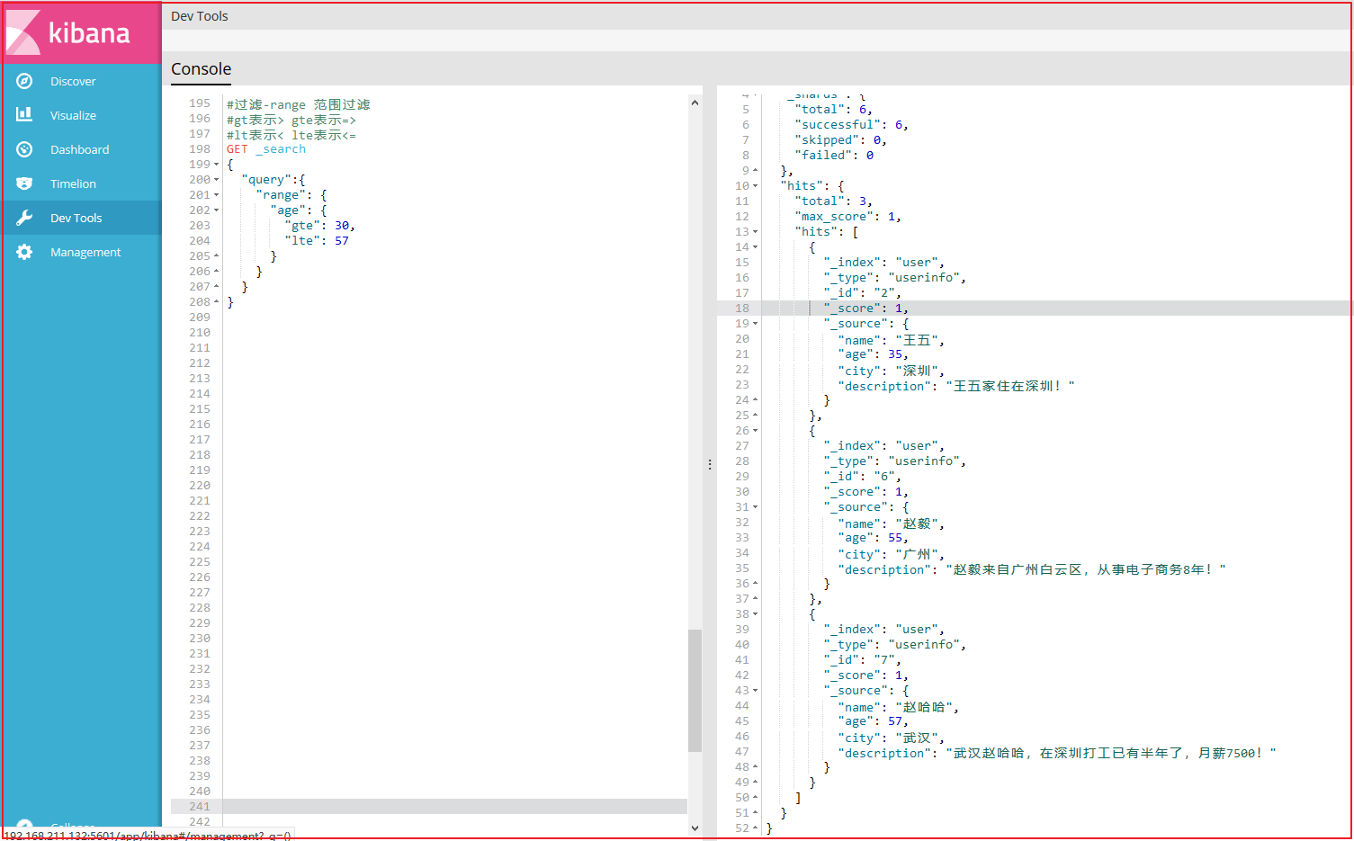Select Dev Tools wrench icon

click(24, 218)
